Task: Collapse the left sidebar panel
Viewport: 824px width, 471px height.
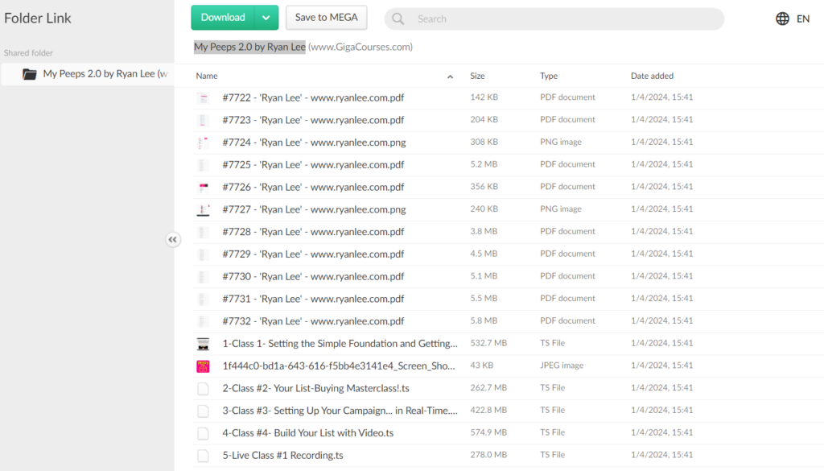Action: click(x=173, y=239)
